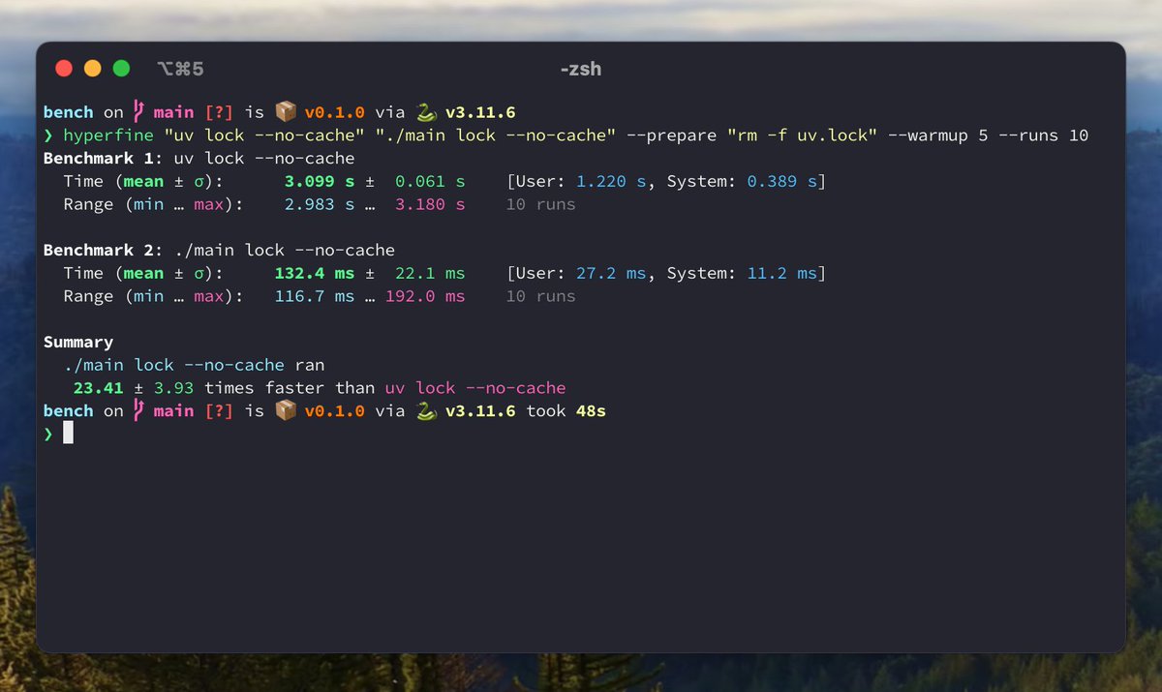Screen dimensions: 1162x692
Task: Click the git branch icon in first prompt line
Action: 138,112
